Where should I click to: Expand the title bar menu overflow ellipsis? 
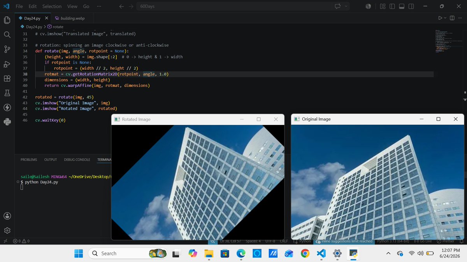tap(99, 6)
